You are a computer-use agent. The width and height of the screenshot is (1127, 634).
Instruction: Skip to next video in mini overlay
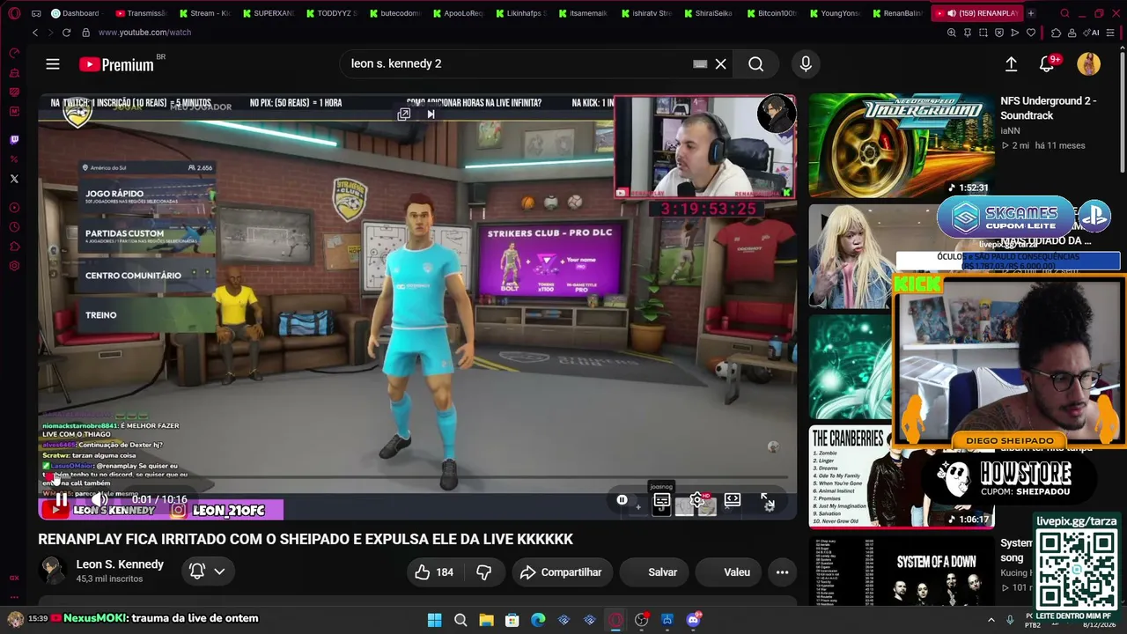point(431,114)
